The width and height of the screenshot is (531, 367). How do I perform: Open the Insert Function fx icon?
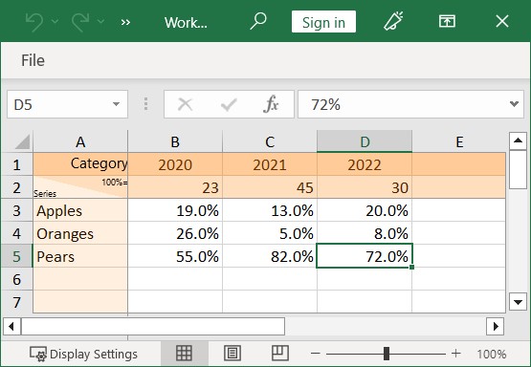click(x=271, y=104)
